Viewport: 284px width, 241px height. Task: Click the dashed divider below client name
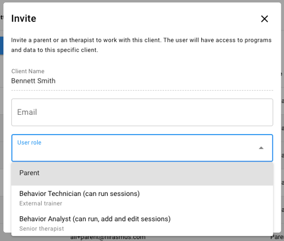142,90
